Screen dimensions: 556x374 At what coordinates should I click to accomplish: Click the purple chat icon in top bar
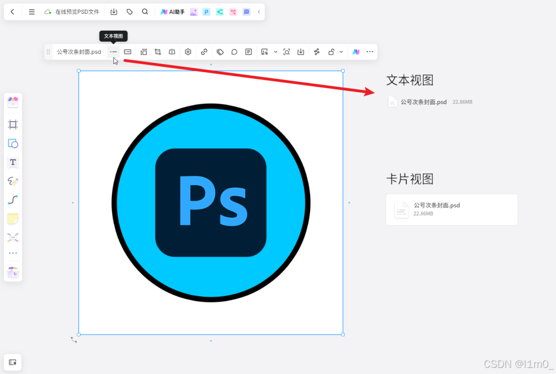coord(246,12)
